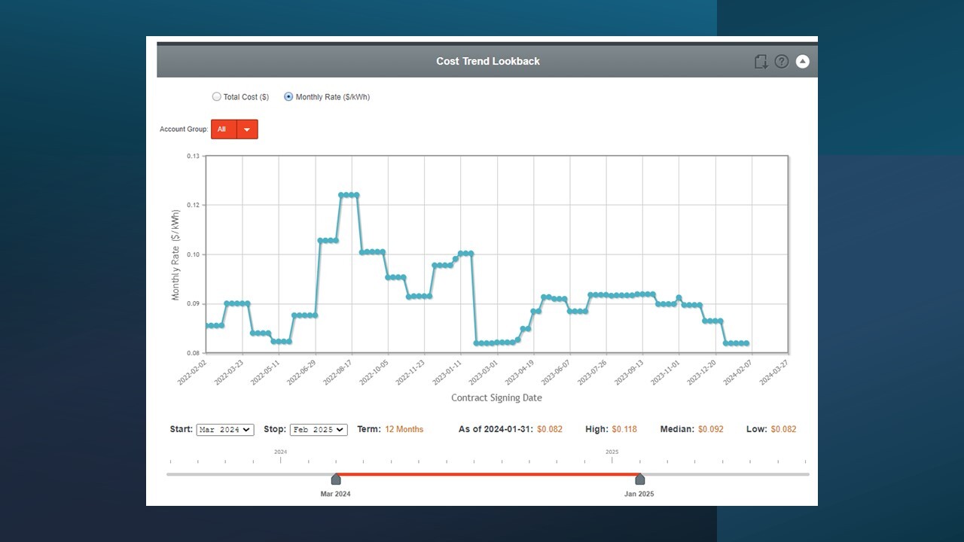This screenshot has height=542, width=964.
Task: Click the Total Cost ($) label text
Action: tap(246, 97)
